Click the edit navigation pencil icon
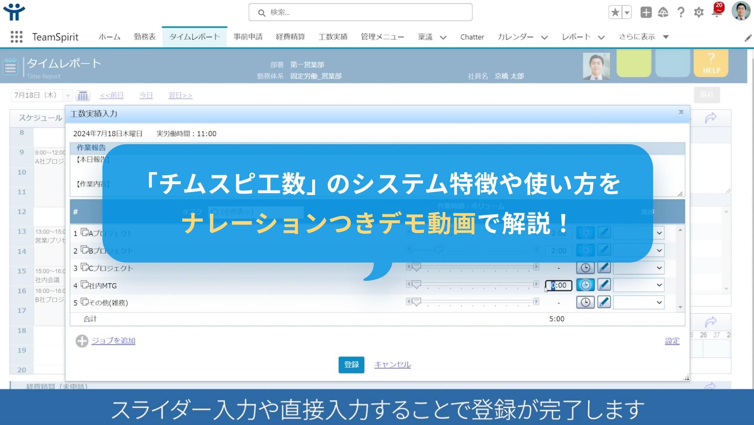The width and height of the screenshot is (754, 425). [x=748, y=38]
